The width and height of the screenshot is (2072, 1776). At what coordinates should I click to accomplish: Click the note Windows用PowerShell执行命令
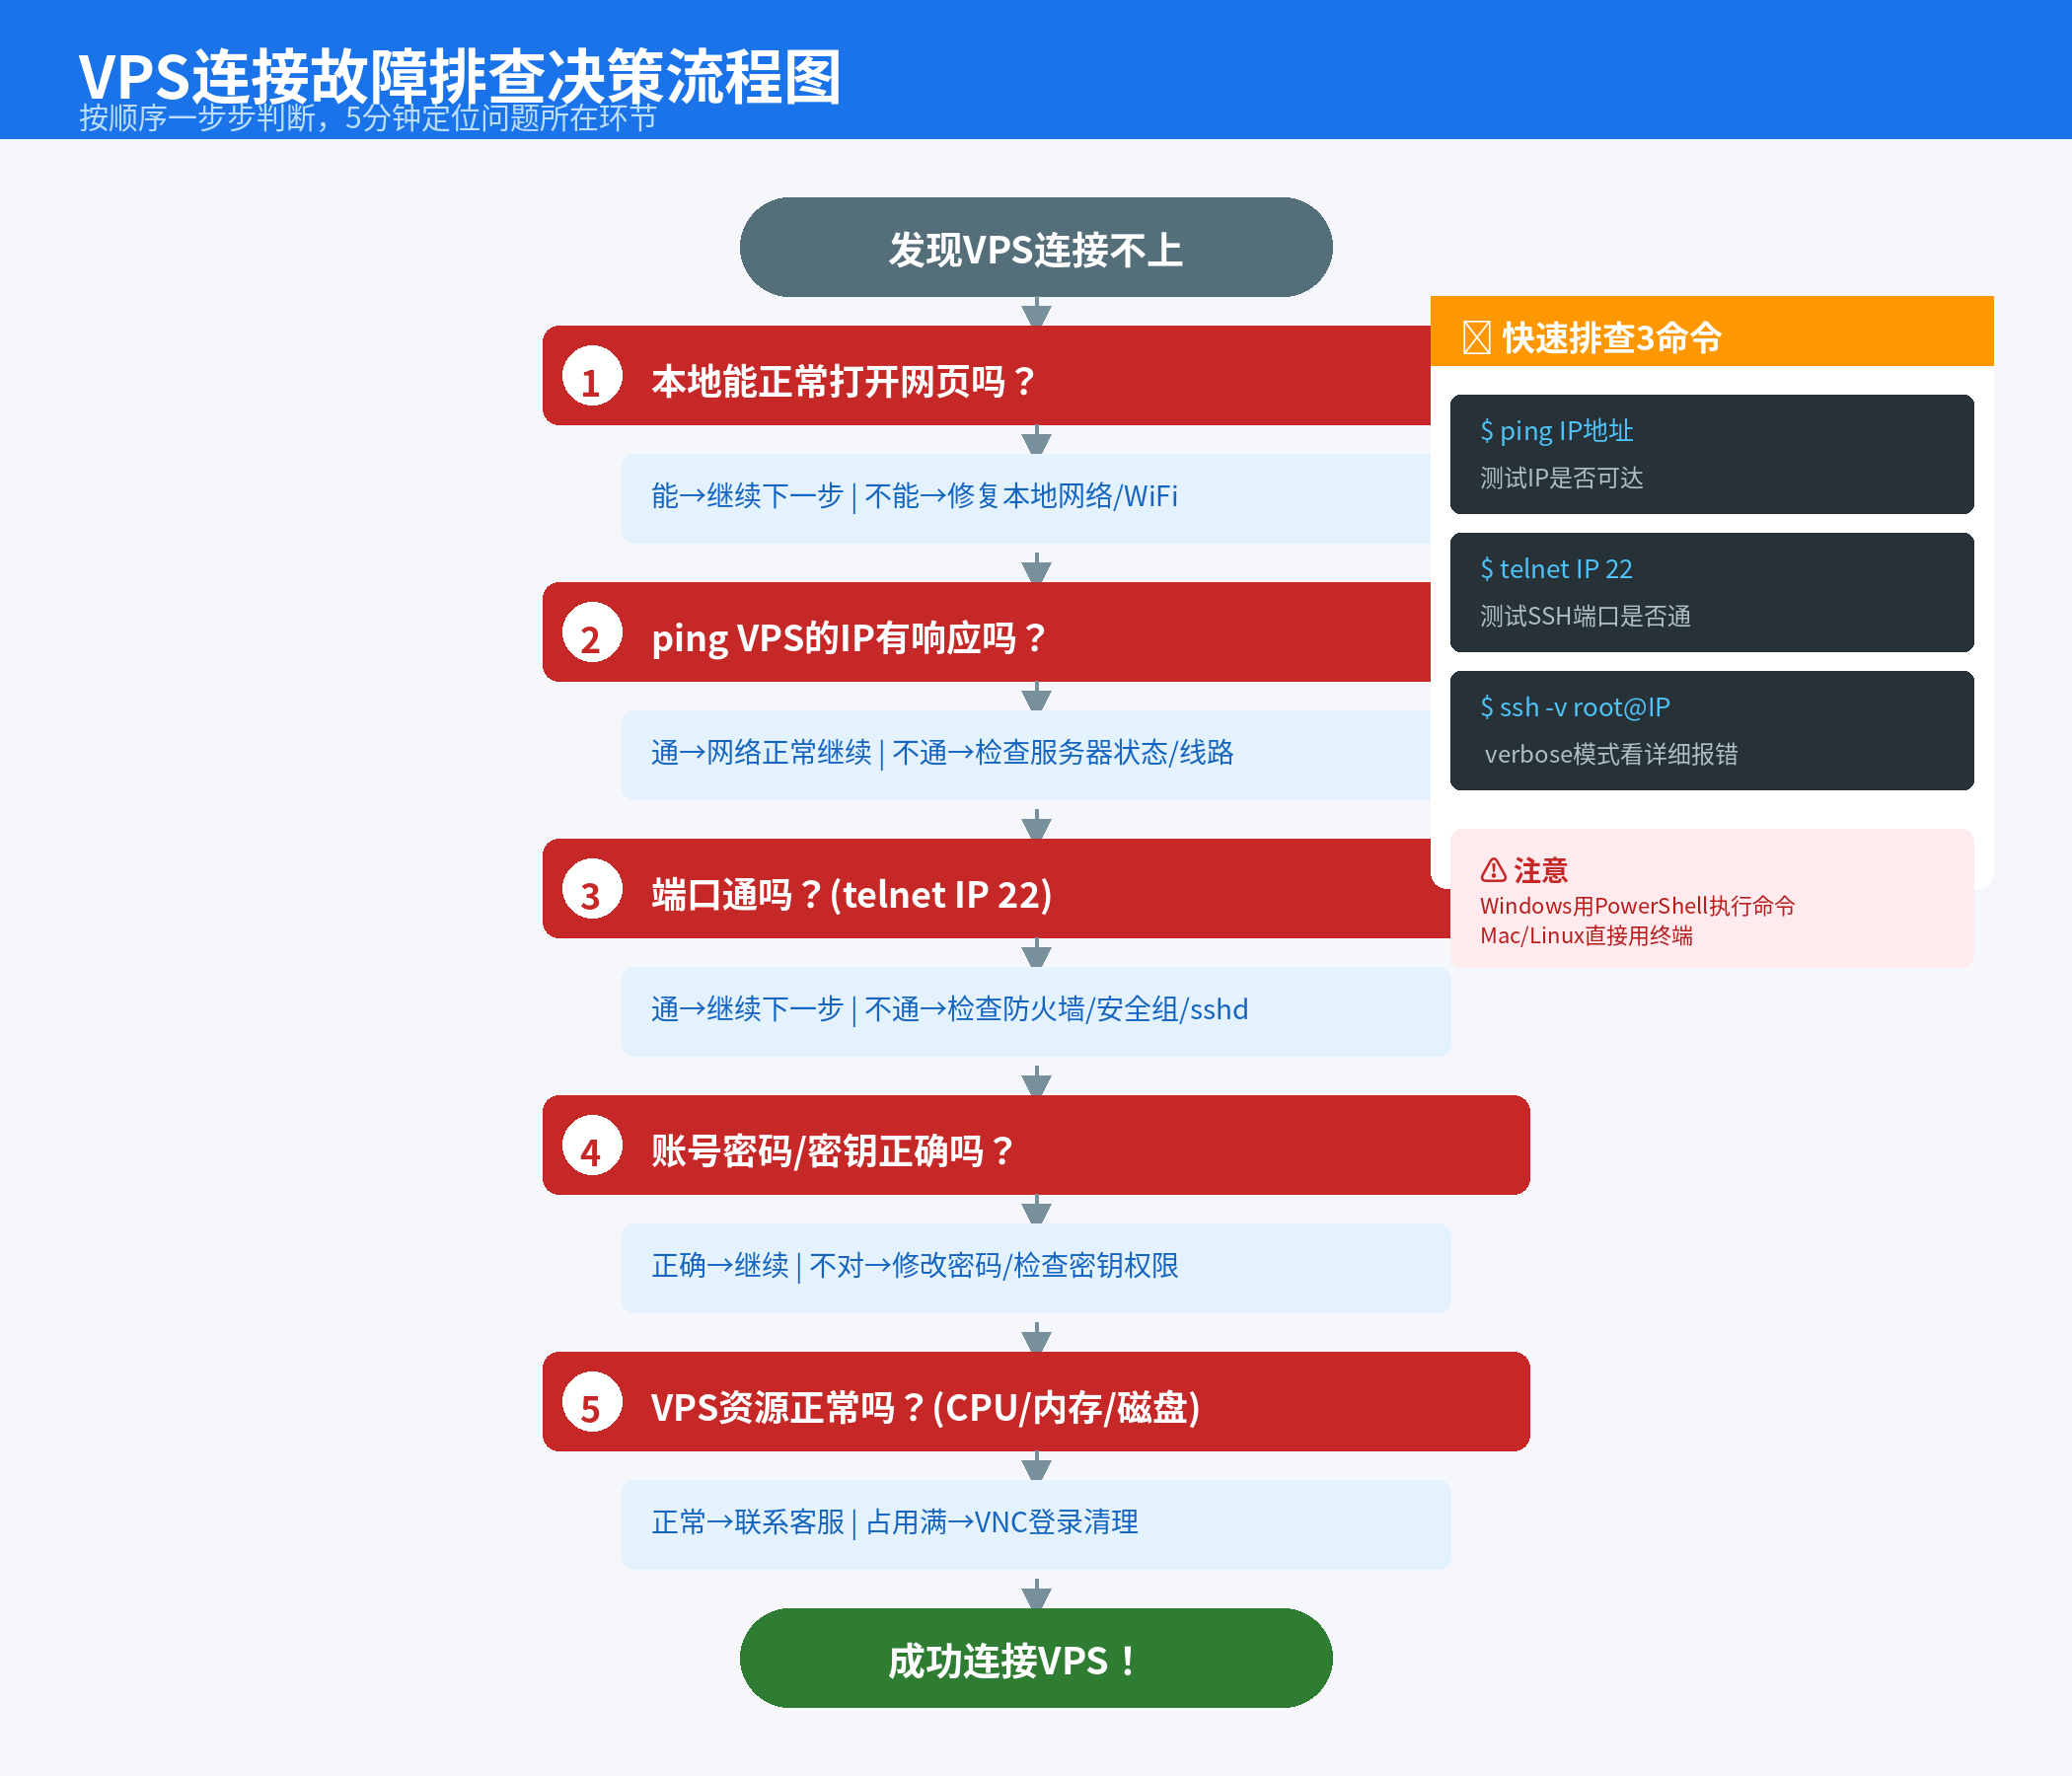tap(1637, 906)
